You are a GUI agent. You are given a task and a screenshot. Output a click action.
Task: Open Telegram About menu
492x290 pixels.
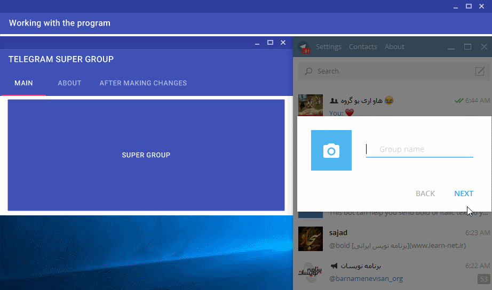394,47
